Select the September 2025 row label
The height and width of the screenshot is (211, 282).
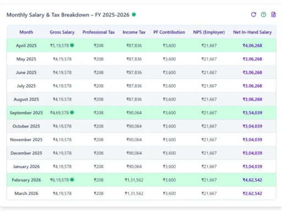26,113
